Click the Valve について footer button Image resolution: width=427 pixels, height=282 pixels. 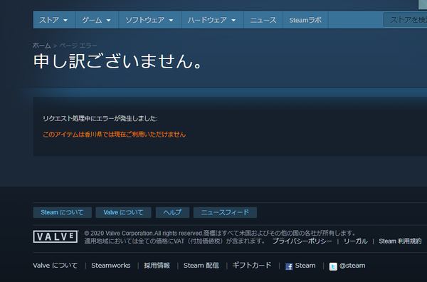coord(123,212)
